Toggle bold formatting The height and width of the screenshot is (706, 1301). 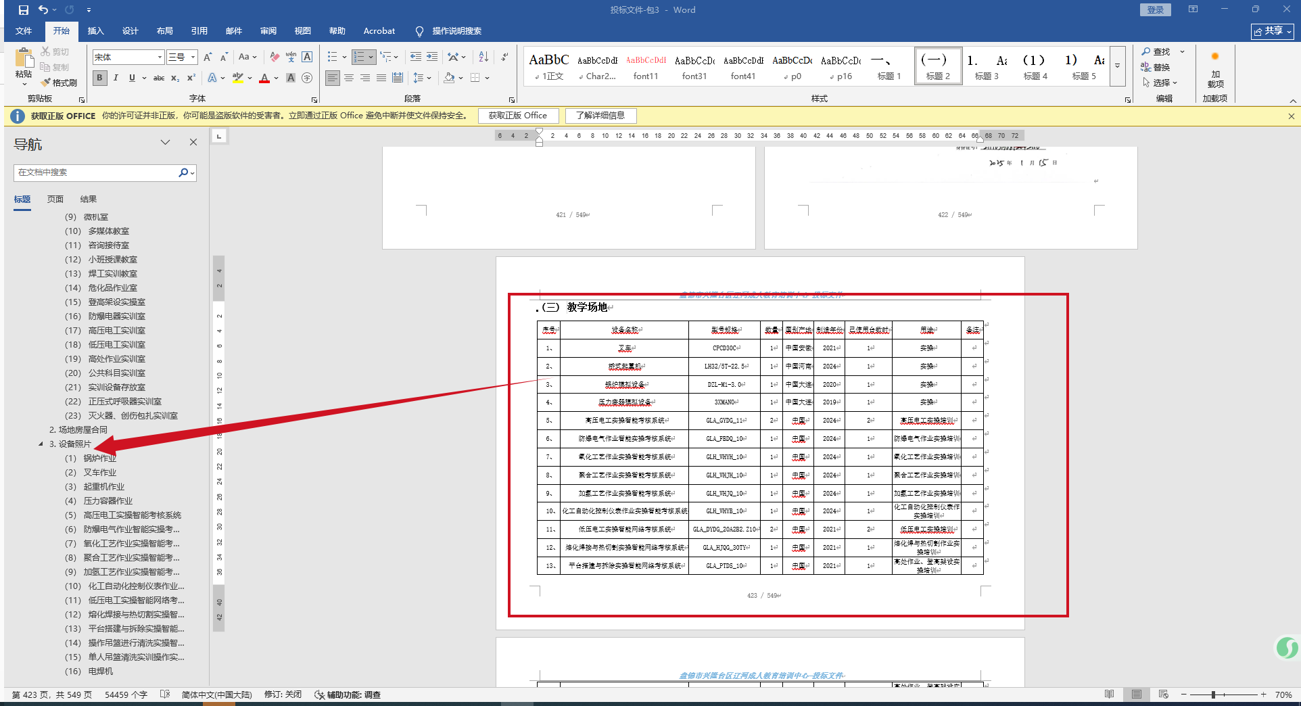tap(99, 78)
